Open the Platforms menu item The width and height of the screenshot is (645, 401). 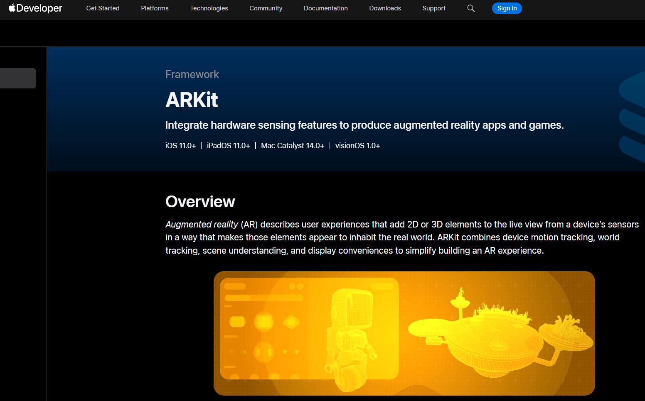(x=155, y=8)
